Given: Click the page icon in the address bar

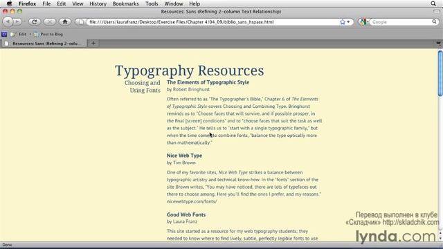Looking at the screenshot, I should 82,21.
